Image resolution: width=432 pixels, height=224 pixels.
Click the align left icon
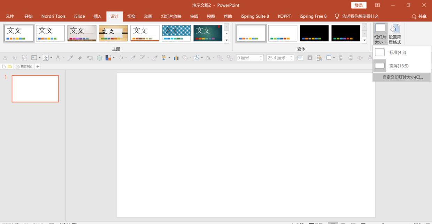(x=341, y=58)
